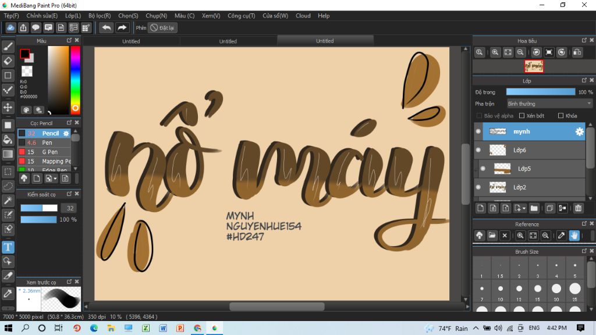Activate the Text tool
The width and height of the screenshot is (596, 335).
tap(8, 247)
